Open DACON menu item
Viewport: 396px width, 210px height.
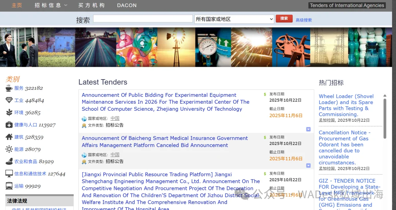point(127,5)
